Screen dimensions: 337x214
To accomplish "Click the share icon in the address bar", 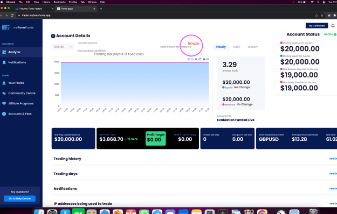I will [317, 16].
